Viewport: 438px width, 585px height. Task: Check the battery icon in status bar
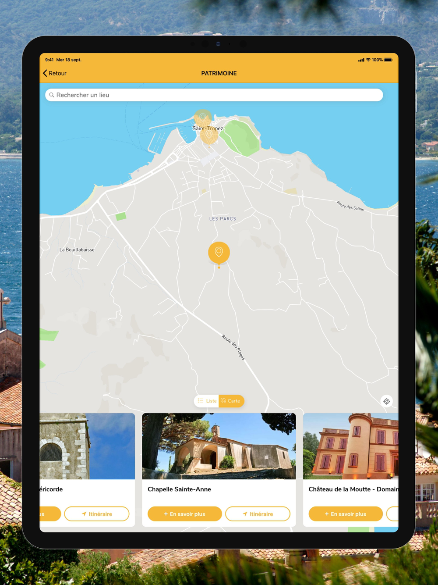click(x=388, y=60)
